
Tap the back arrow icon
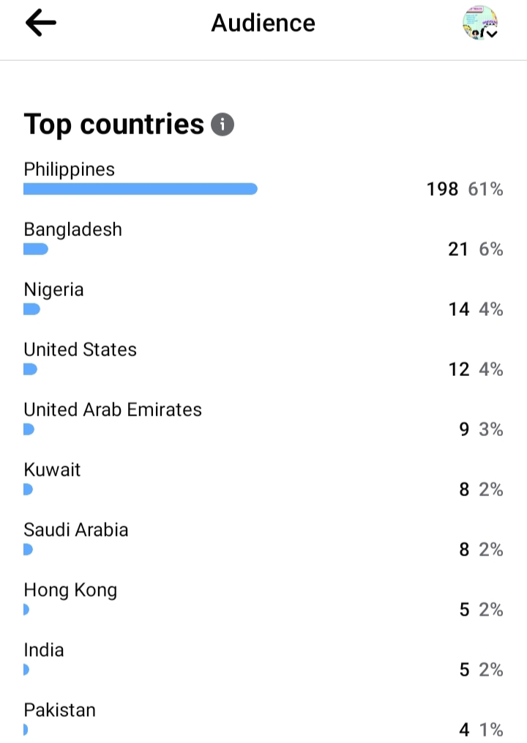(x=40, y=23)
